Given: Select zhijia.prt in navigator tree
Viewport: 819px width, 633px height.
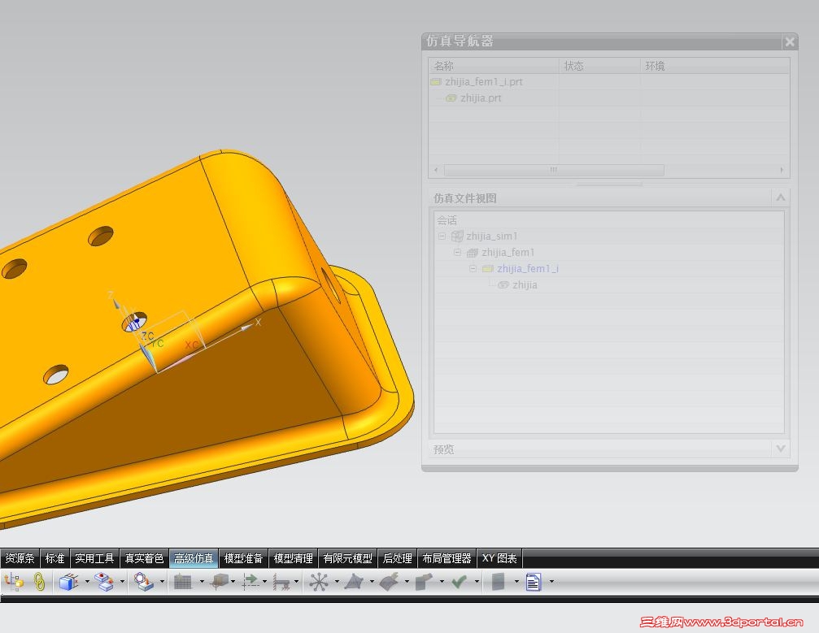Looking at the screenshot, I should coord(481,98).
